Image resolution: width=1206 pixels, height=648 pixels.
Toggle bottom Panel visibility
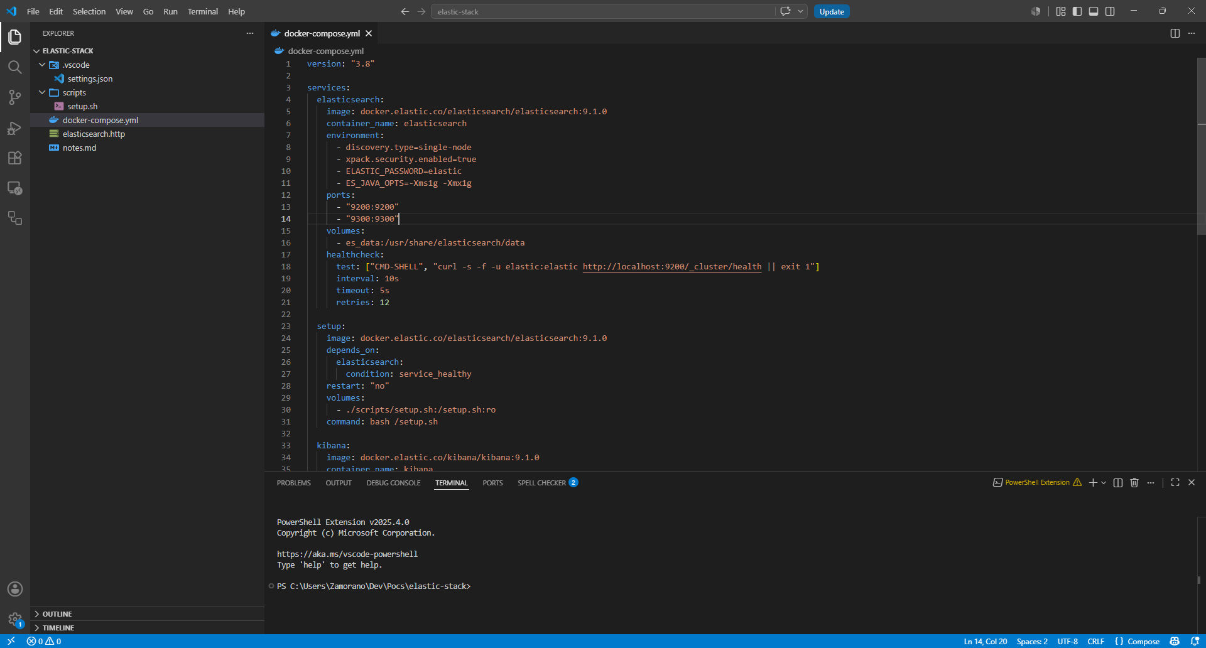(1094, 11)
